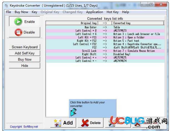Screen dimensions: 170x131
Task: Click Action 3 : Lunch web browser or file
Action: 137,34
